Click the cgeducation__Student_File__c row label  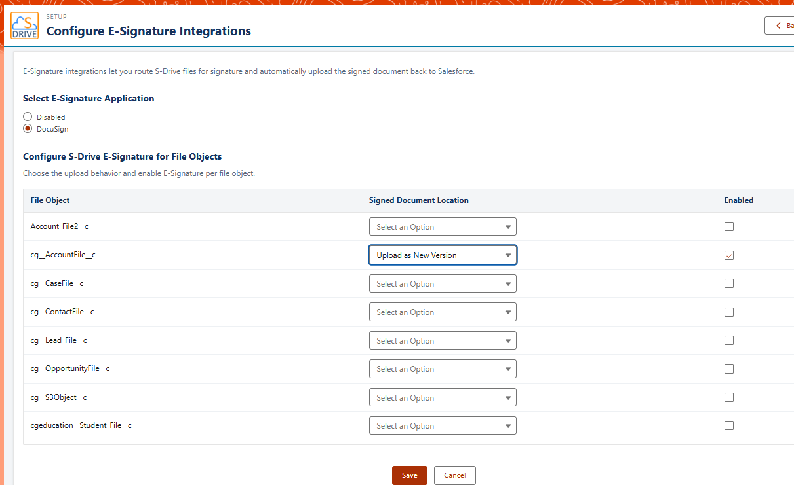81,425
